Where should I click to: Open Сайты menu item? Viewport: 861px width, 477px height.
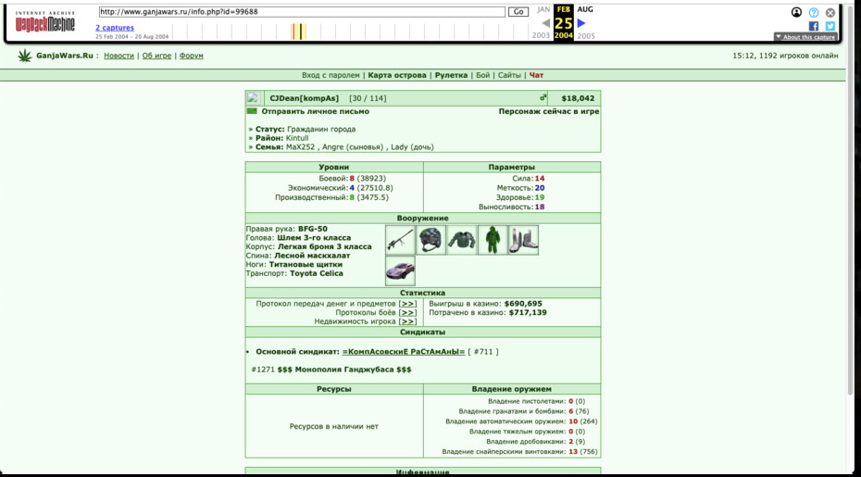click(x=509, y=75)
